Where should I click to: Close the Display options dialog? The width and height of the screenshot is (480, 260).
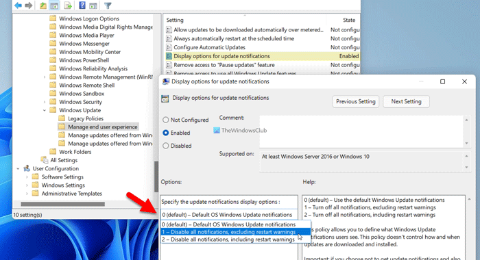[464, 81]
